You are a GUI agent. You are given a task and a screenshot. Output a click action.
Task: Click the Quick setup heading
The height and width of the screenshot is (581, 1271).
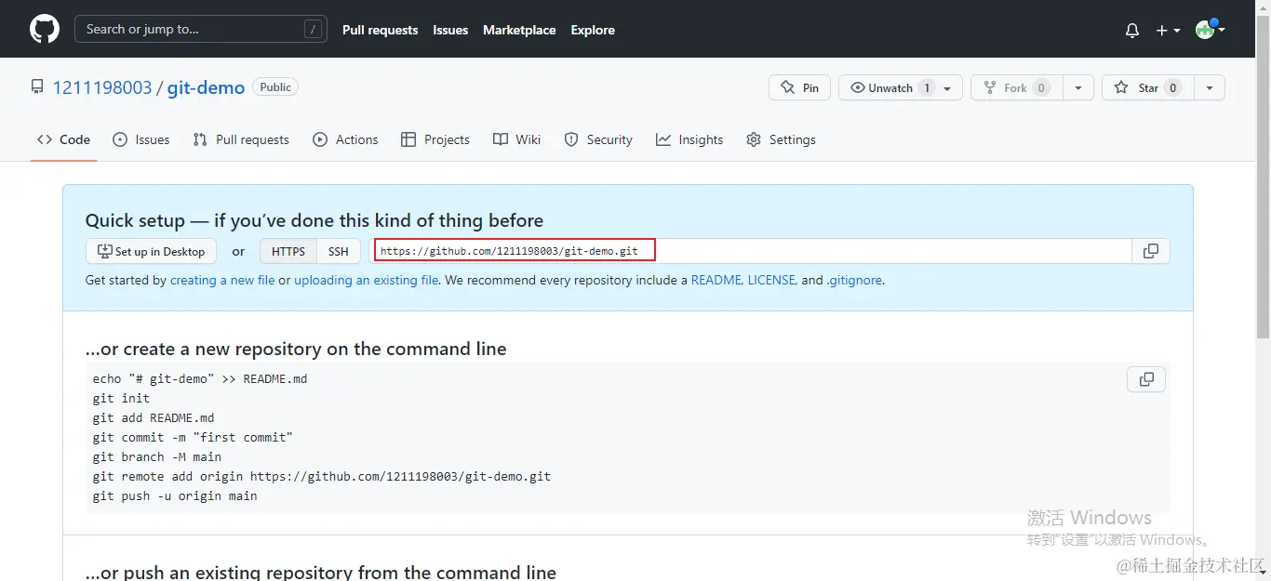pyautogui.click(x=314, y=220)
